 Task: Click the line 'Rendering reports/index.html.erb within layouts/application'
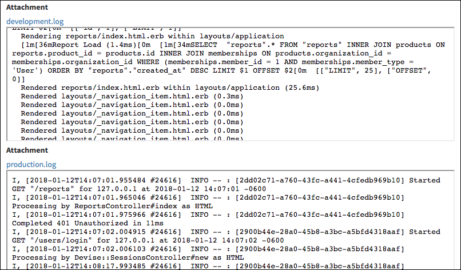(152, 36)
